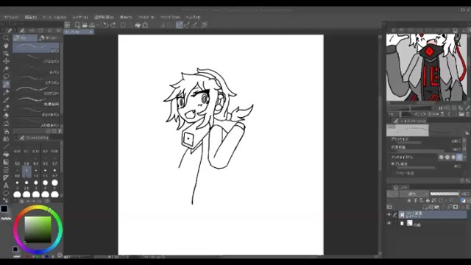This screenshot has height=265, width=471.
Task: Pick the eraser tool in the toolbox
Action: pyautogui.click(x=6, y=116)
